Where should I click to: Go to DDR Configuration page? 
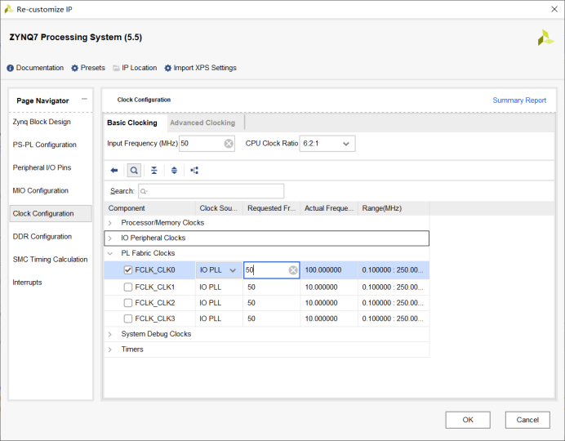(x=42, y=237)
